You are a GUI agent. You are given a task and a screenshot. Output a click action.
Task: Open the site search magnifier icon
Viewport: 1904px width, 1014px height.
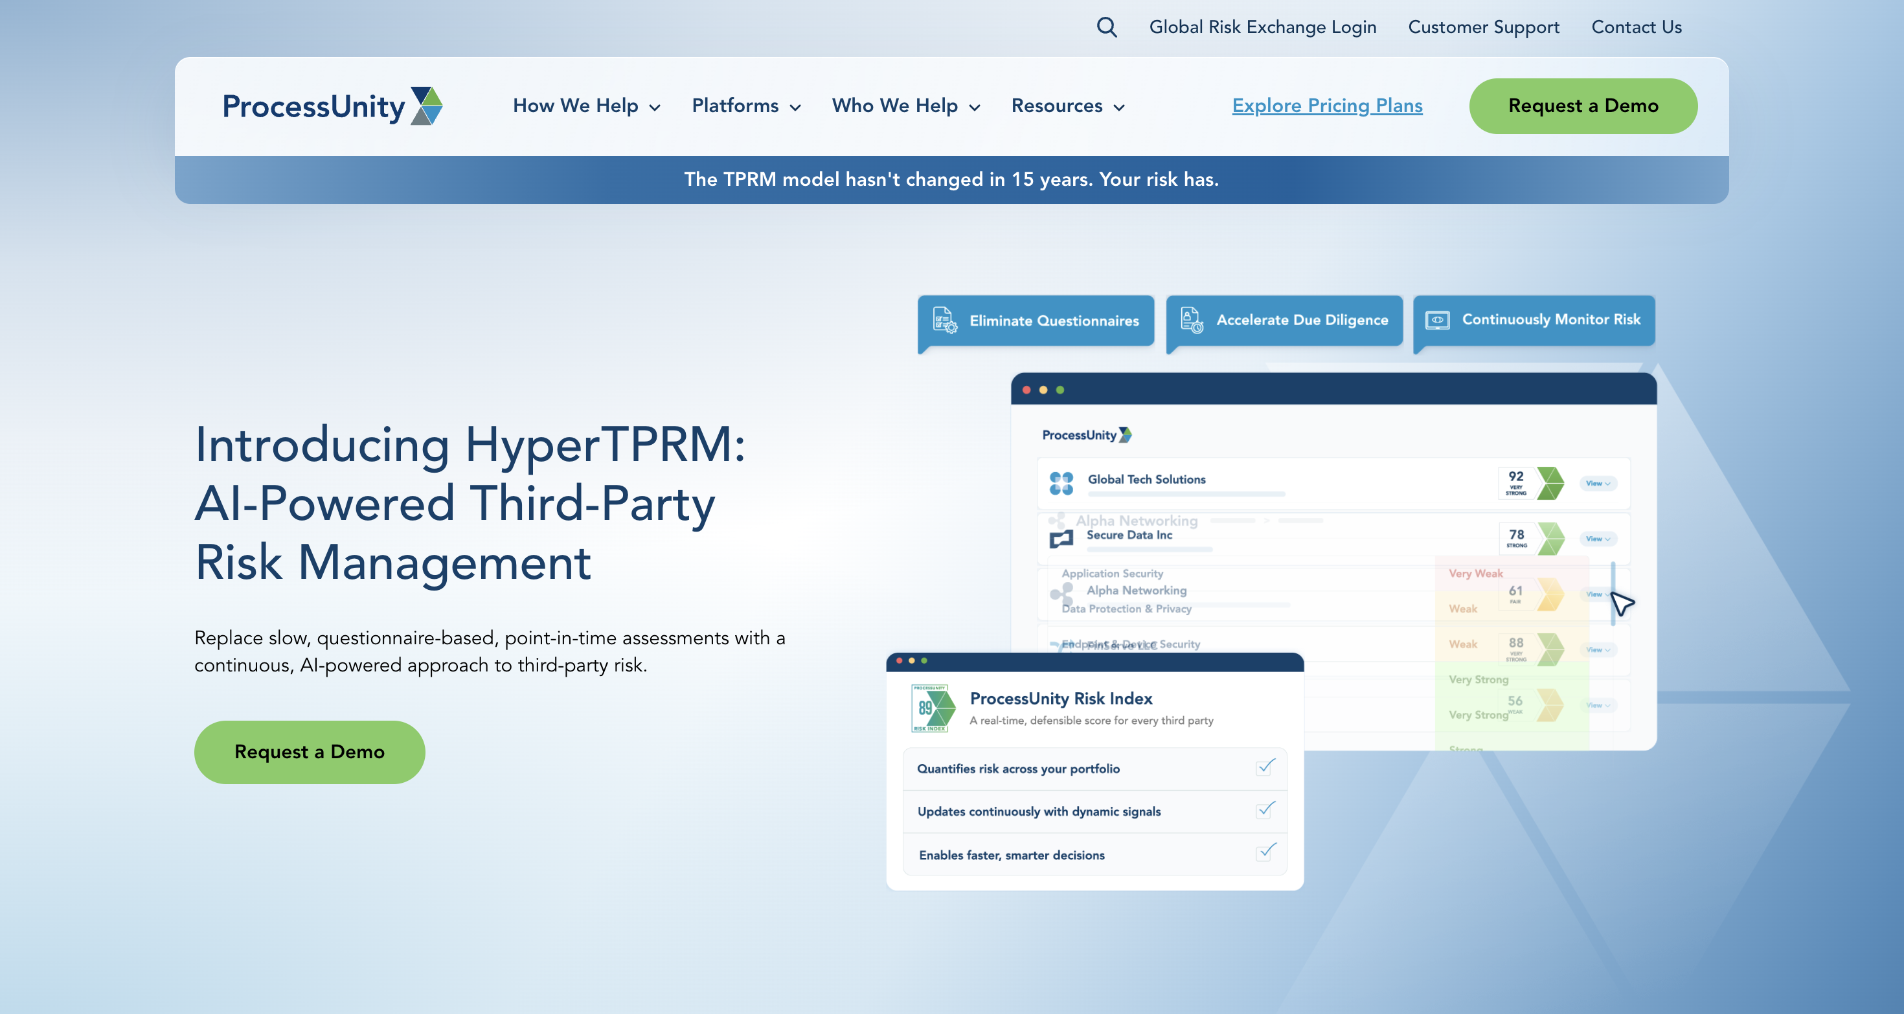point(1107,27)
